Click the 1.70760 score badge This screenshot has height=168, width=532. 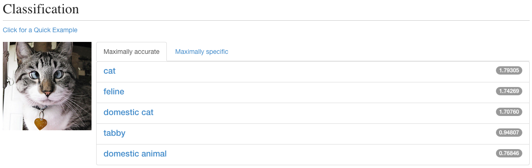pos(509,111)
